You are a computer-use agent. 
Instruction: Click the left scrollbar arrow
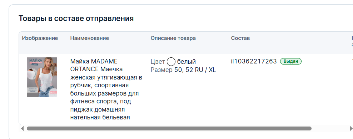click(22, 129)
